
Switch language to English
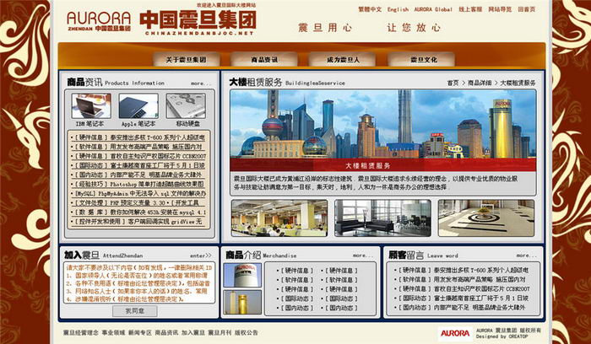[399, 9]
